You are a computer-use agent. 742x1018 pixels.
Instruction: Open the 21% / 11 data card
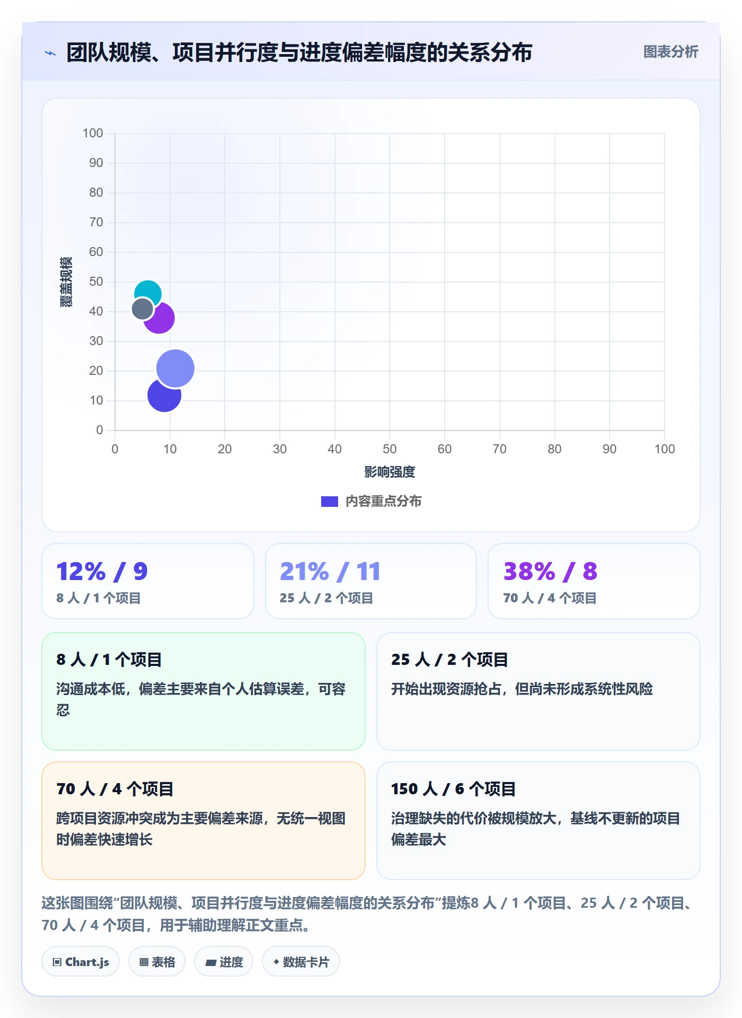click(371, 581)
